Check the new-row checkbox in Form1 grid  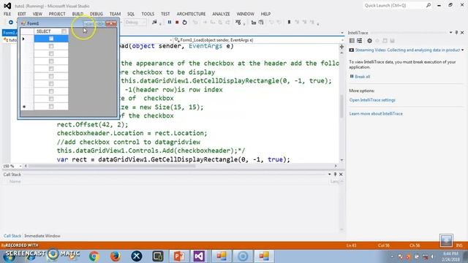click(51, 107)
